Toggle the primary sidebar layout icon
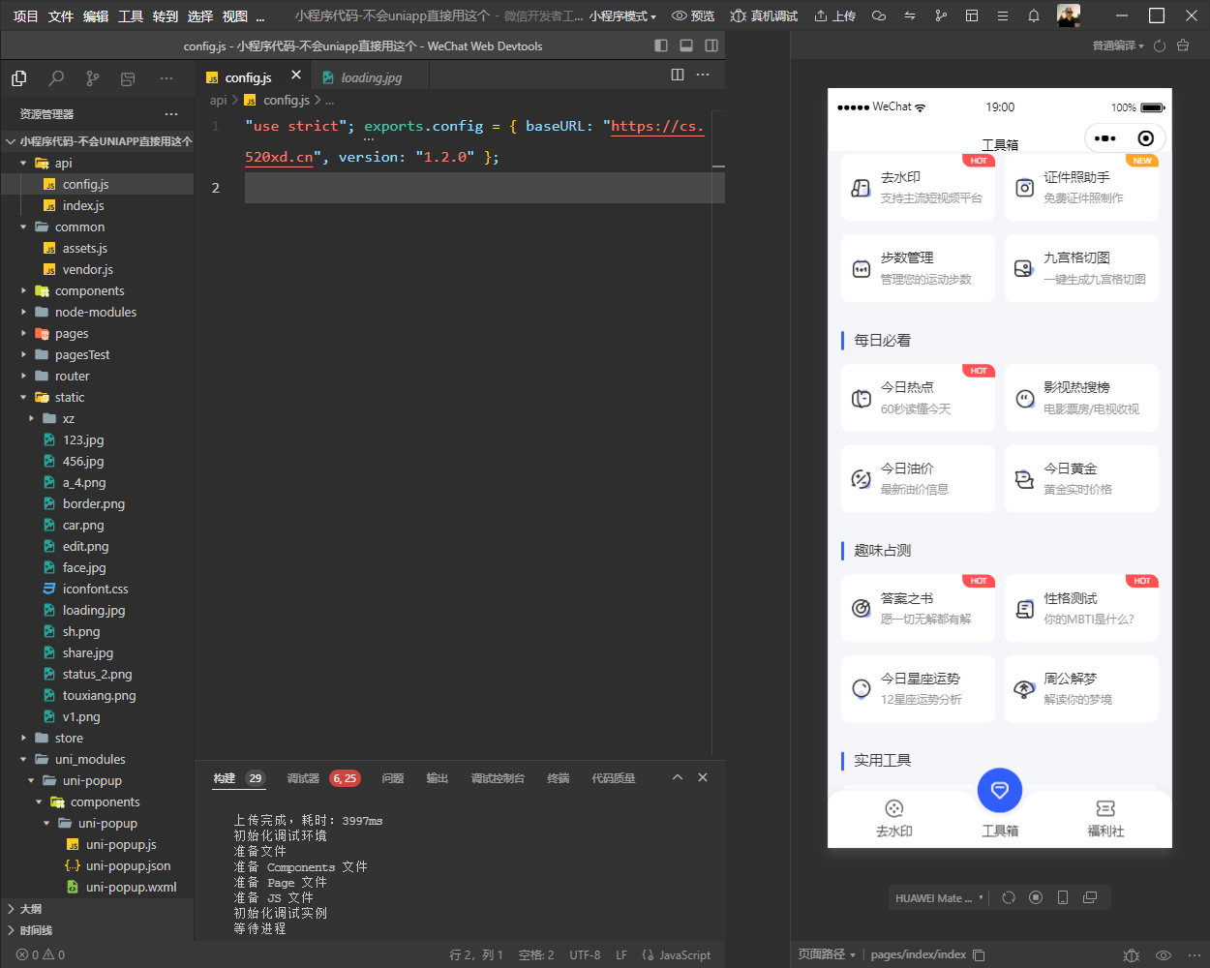Image resolution: width=1210 pixels, height=968 pixels. click(661, 45)
